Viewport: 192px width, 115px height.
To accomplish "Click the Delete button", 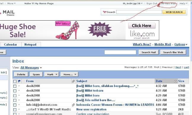I will click(x=21, y=74).
